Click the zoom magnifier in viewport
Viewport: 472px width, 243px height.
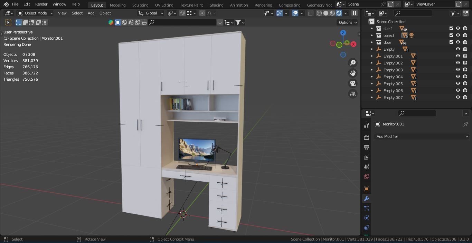pyautogui.click(x=353, y=63)
